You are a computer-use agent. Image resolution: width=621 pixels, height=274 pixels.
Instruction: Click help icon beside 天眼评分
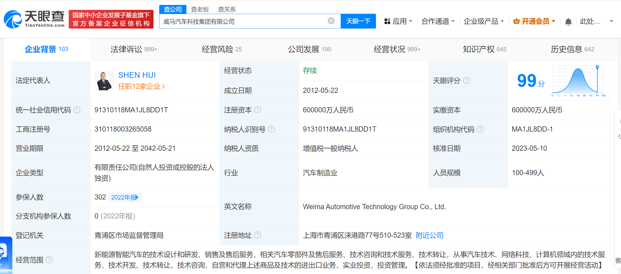(x=466, y=81)
